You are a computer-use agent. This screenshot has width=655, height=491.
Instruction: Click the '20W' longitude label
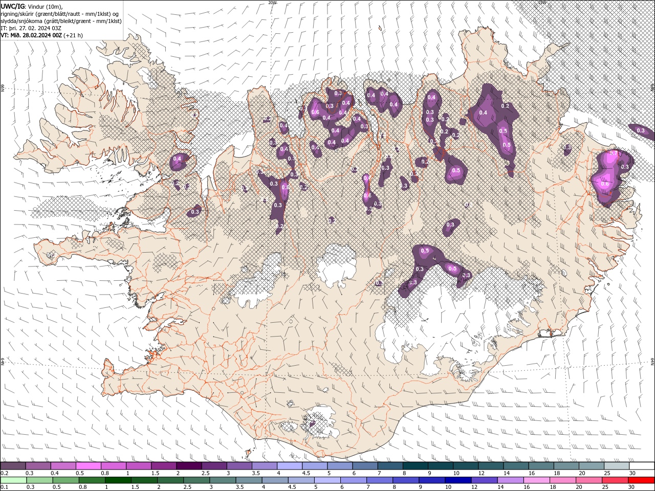tap(273, 3)
